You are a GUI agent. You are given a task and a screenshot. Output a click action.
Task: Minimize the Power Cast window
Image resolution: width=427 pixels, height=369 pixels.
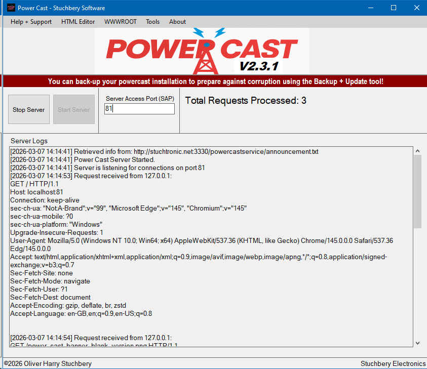click(371, 8)
